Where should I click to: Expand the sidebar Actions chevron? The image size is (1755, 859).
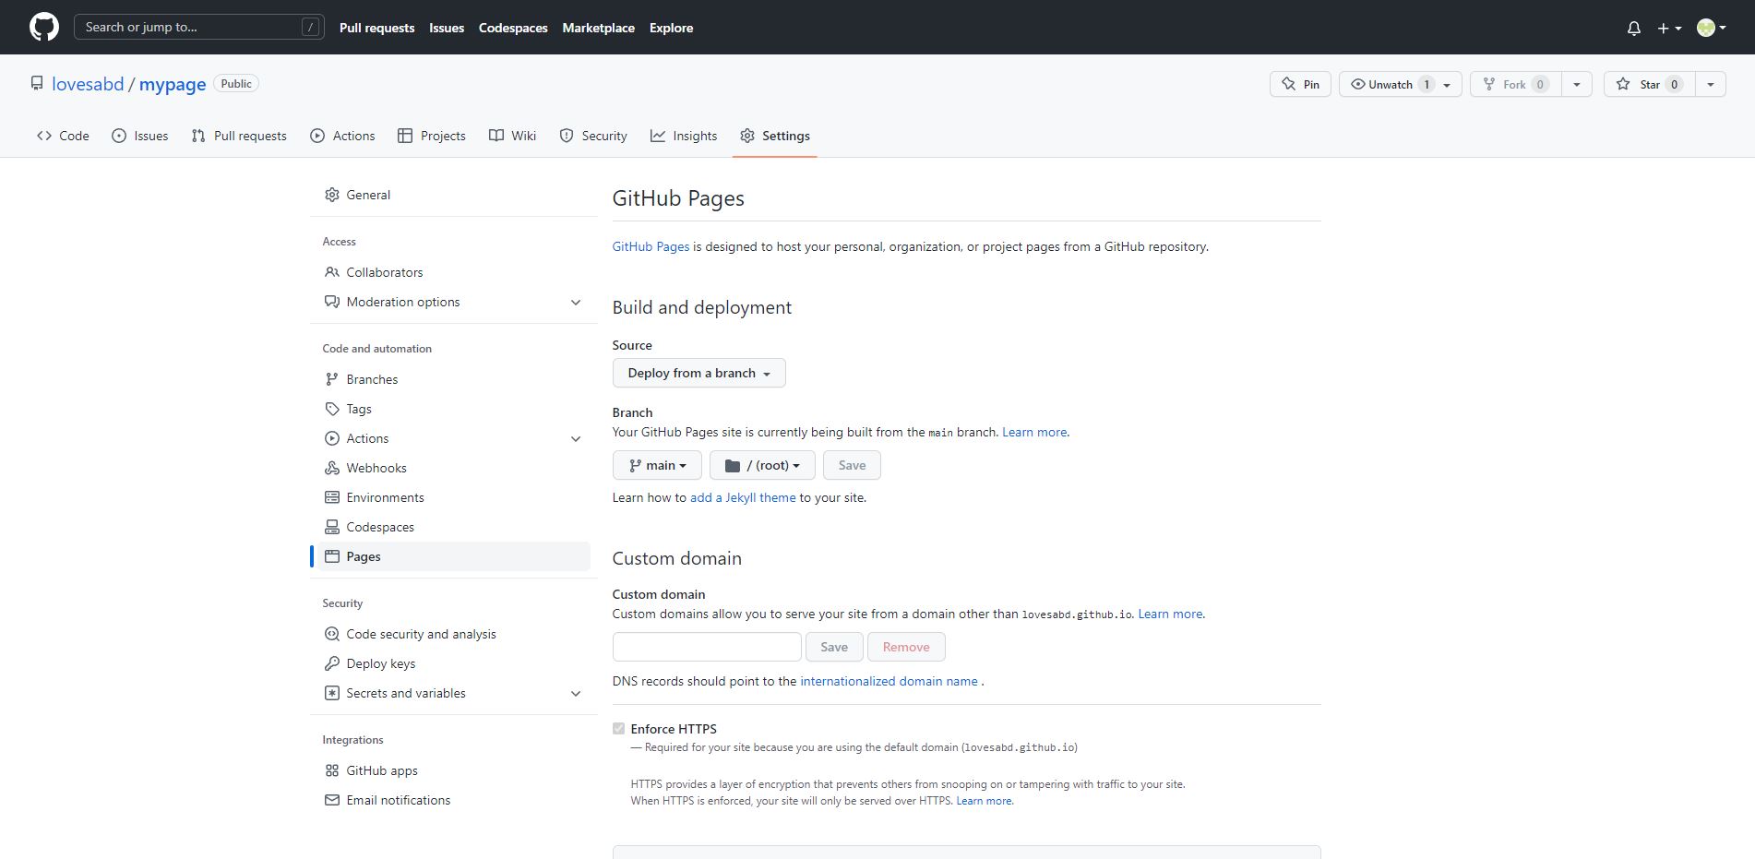[x=576, y=438]
